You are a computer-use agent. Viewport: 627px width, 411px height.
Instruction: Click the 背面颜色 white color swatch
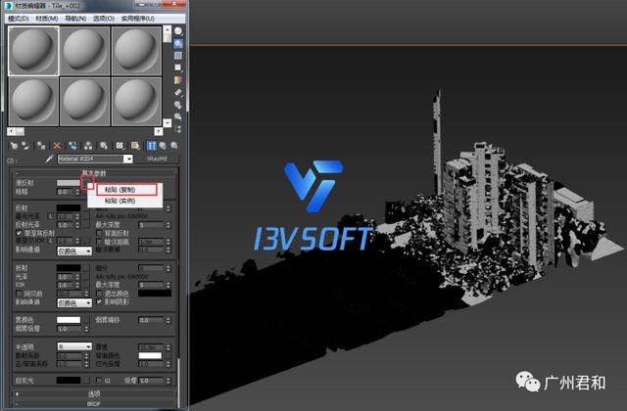coord(150,355)
